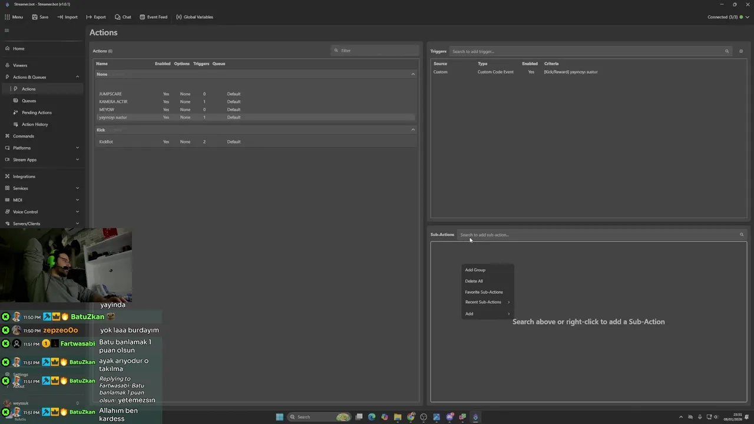This screenshot has width=754, height=424.
Task: Open File Explorer from the taskbar
Action: click(x=398, y=417)
